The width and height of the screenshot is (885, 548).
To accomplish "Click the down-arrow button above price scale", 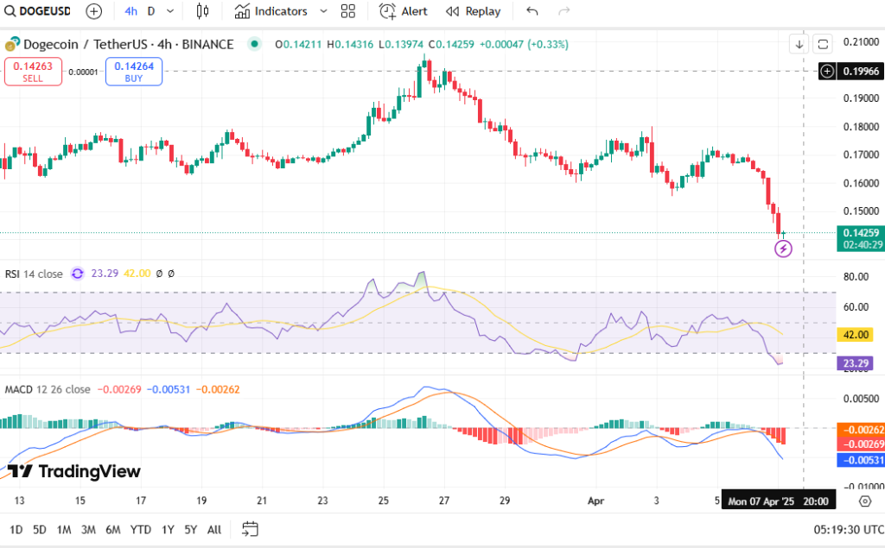I will [799, 44].
